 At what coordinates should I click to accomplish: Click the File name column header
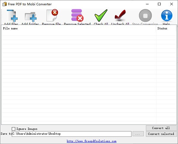tap(79, 28)
